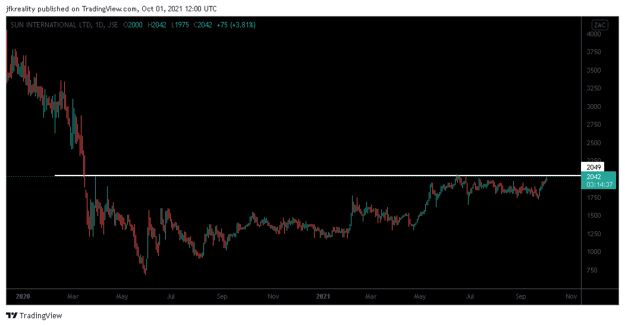Click the 3750 price axis label
This screenshot has height=326, width=625.
click(593, 52)
